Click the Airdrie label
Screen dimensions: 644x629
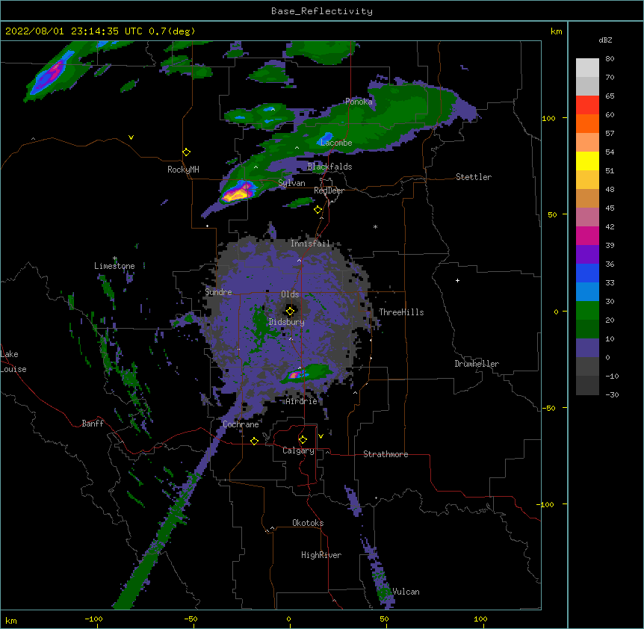(x=302, y=401)
